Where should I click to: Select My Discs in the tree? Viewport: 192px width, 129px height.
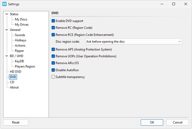pyautogui.click(x=21, y=19)
